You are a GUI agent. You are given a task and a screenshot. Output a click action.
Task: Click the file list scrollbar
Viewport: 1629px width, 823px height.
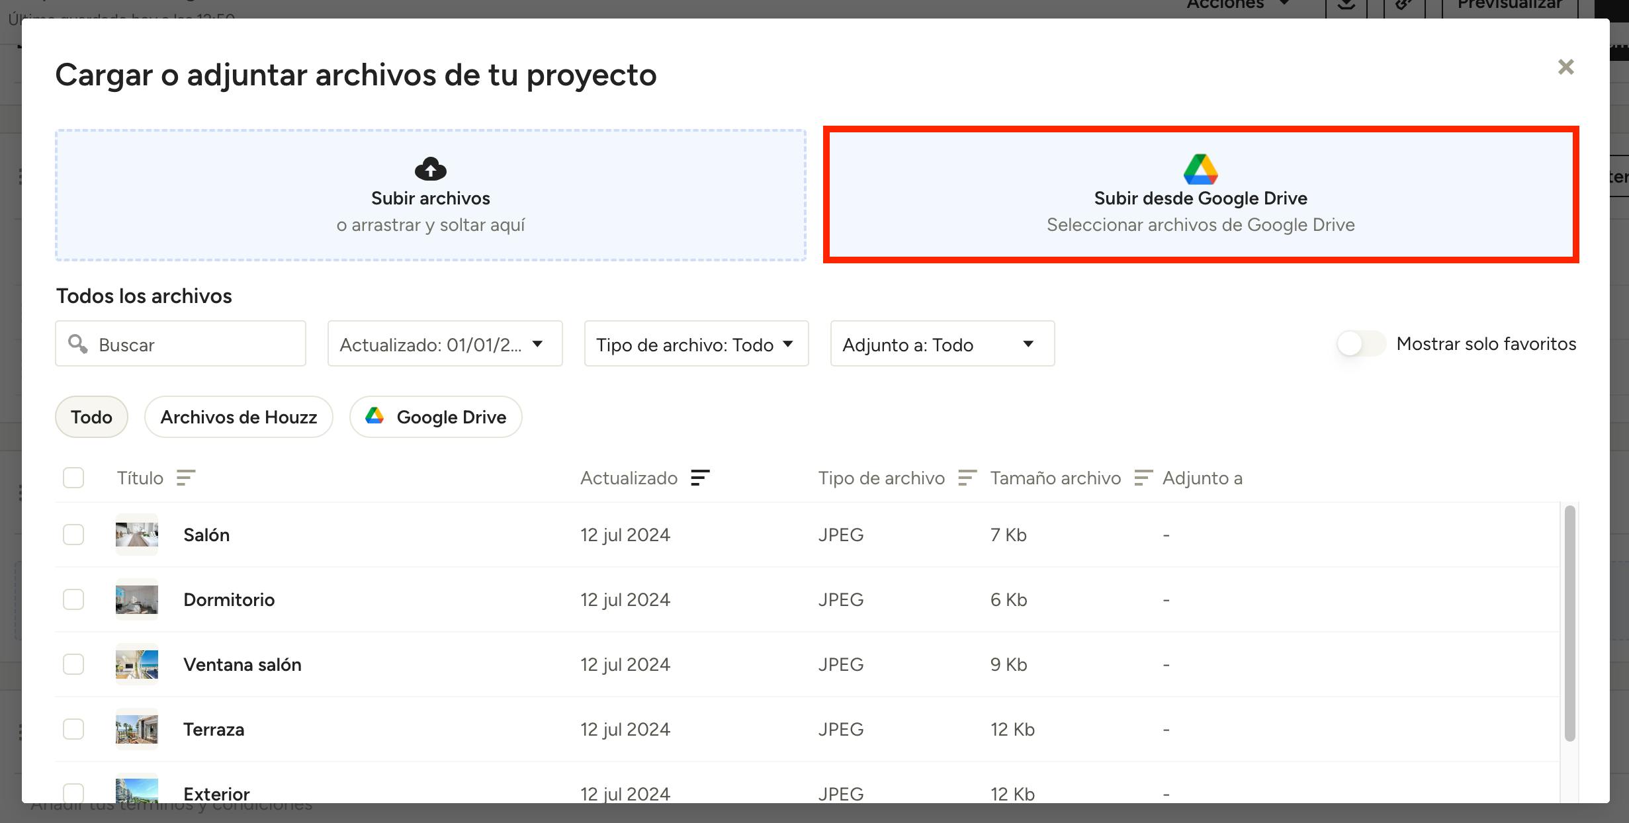1569,622
